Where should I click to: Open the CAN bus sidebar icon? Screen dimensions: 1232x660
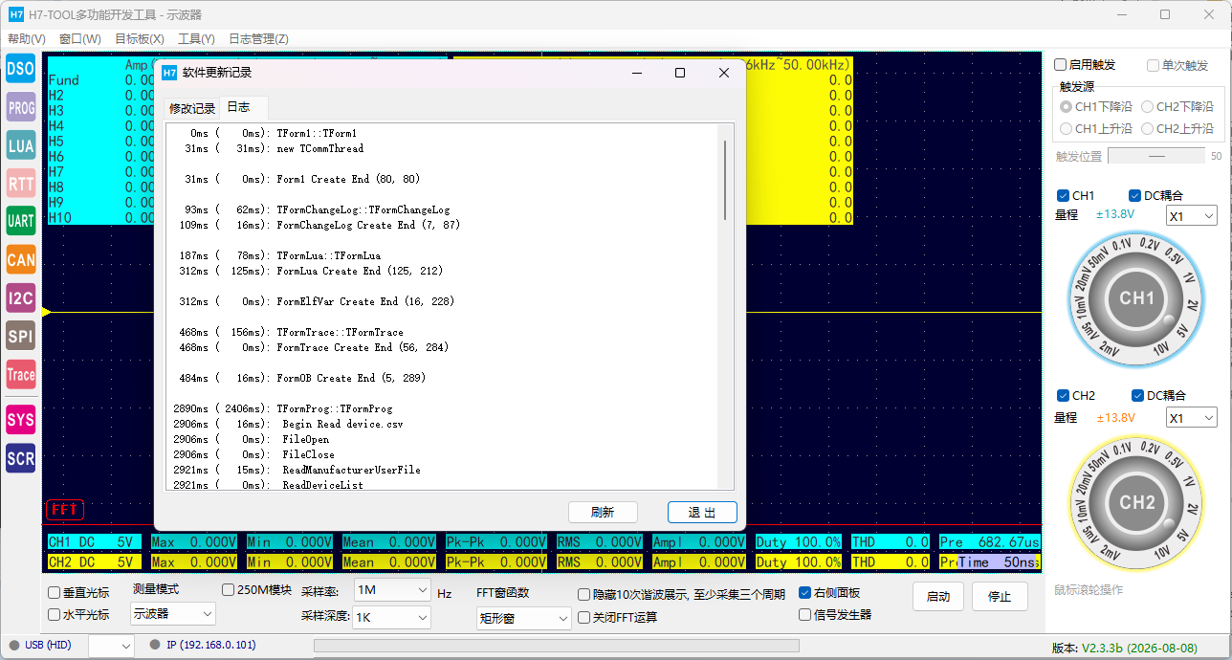(20, 259)
